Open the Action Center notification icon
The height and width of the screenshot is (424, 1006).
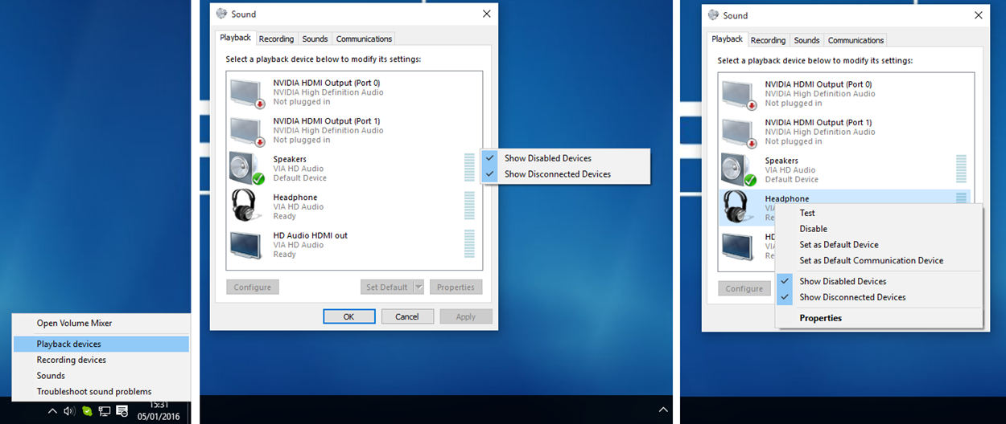[x=122, y=411]
